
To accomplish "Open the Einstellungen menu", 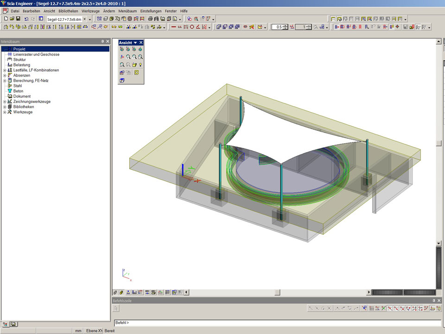I will coord(151,11).
